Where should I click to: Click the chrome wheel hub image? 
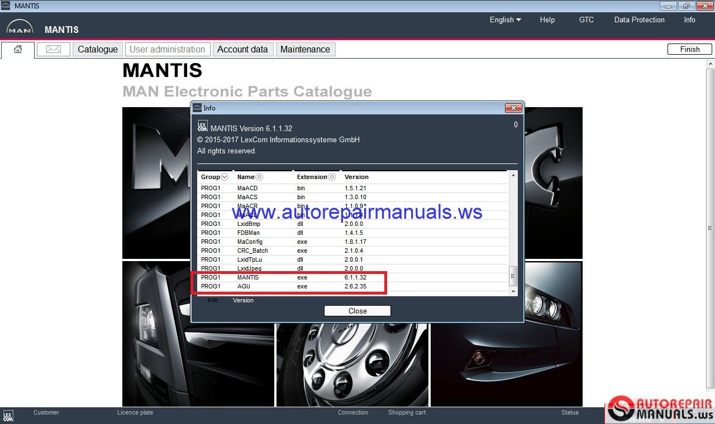coord(352,365)
